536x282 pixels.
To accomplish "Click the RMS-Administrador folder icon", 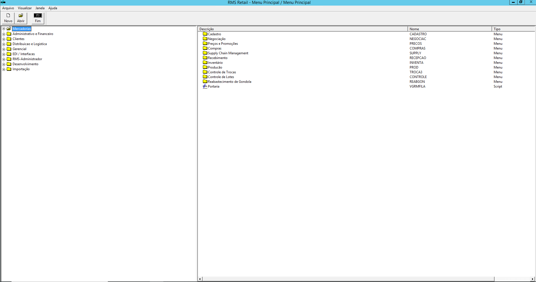I will click(x=9, y=59).
